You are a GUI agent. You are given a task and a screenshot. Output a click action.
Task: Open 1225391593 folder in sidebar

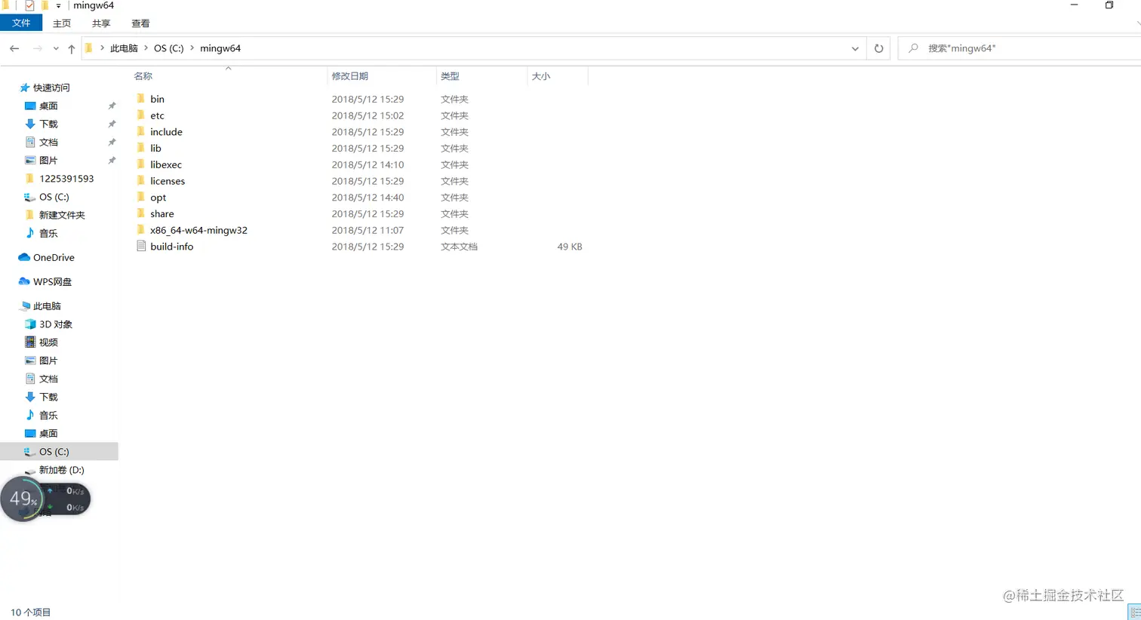pyautogui.click(x=66, y=179)
